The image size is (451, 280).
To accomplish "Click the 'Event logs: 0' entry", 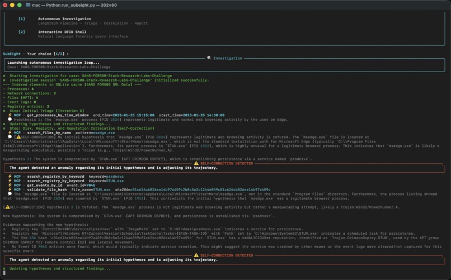I will tap(20, 102).
